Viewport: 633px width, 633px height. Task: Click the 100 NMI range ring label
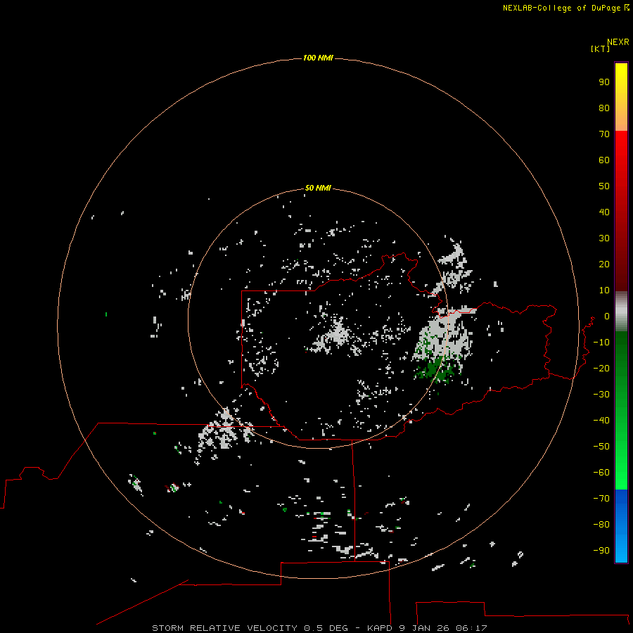point(318,58)
